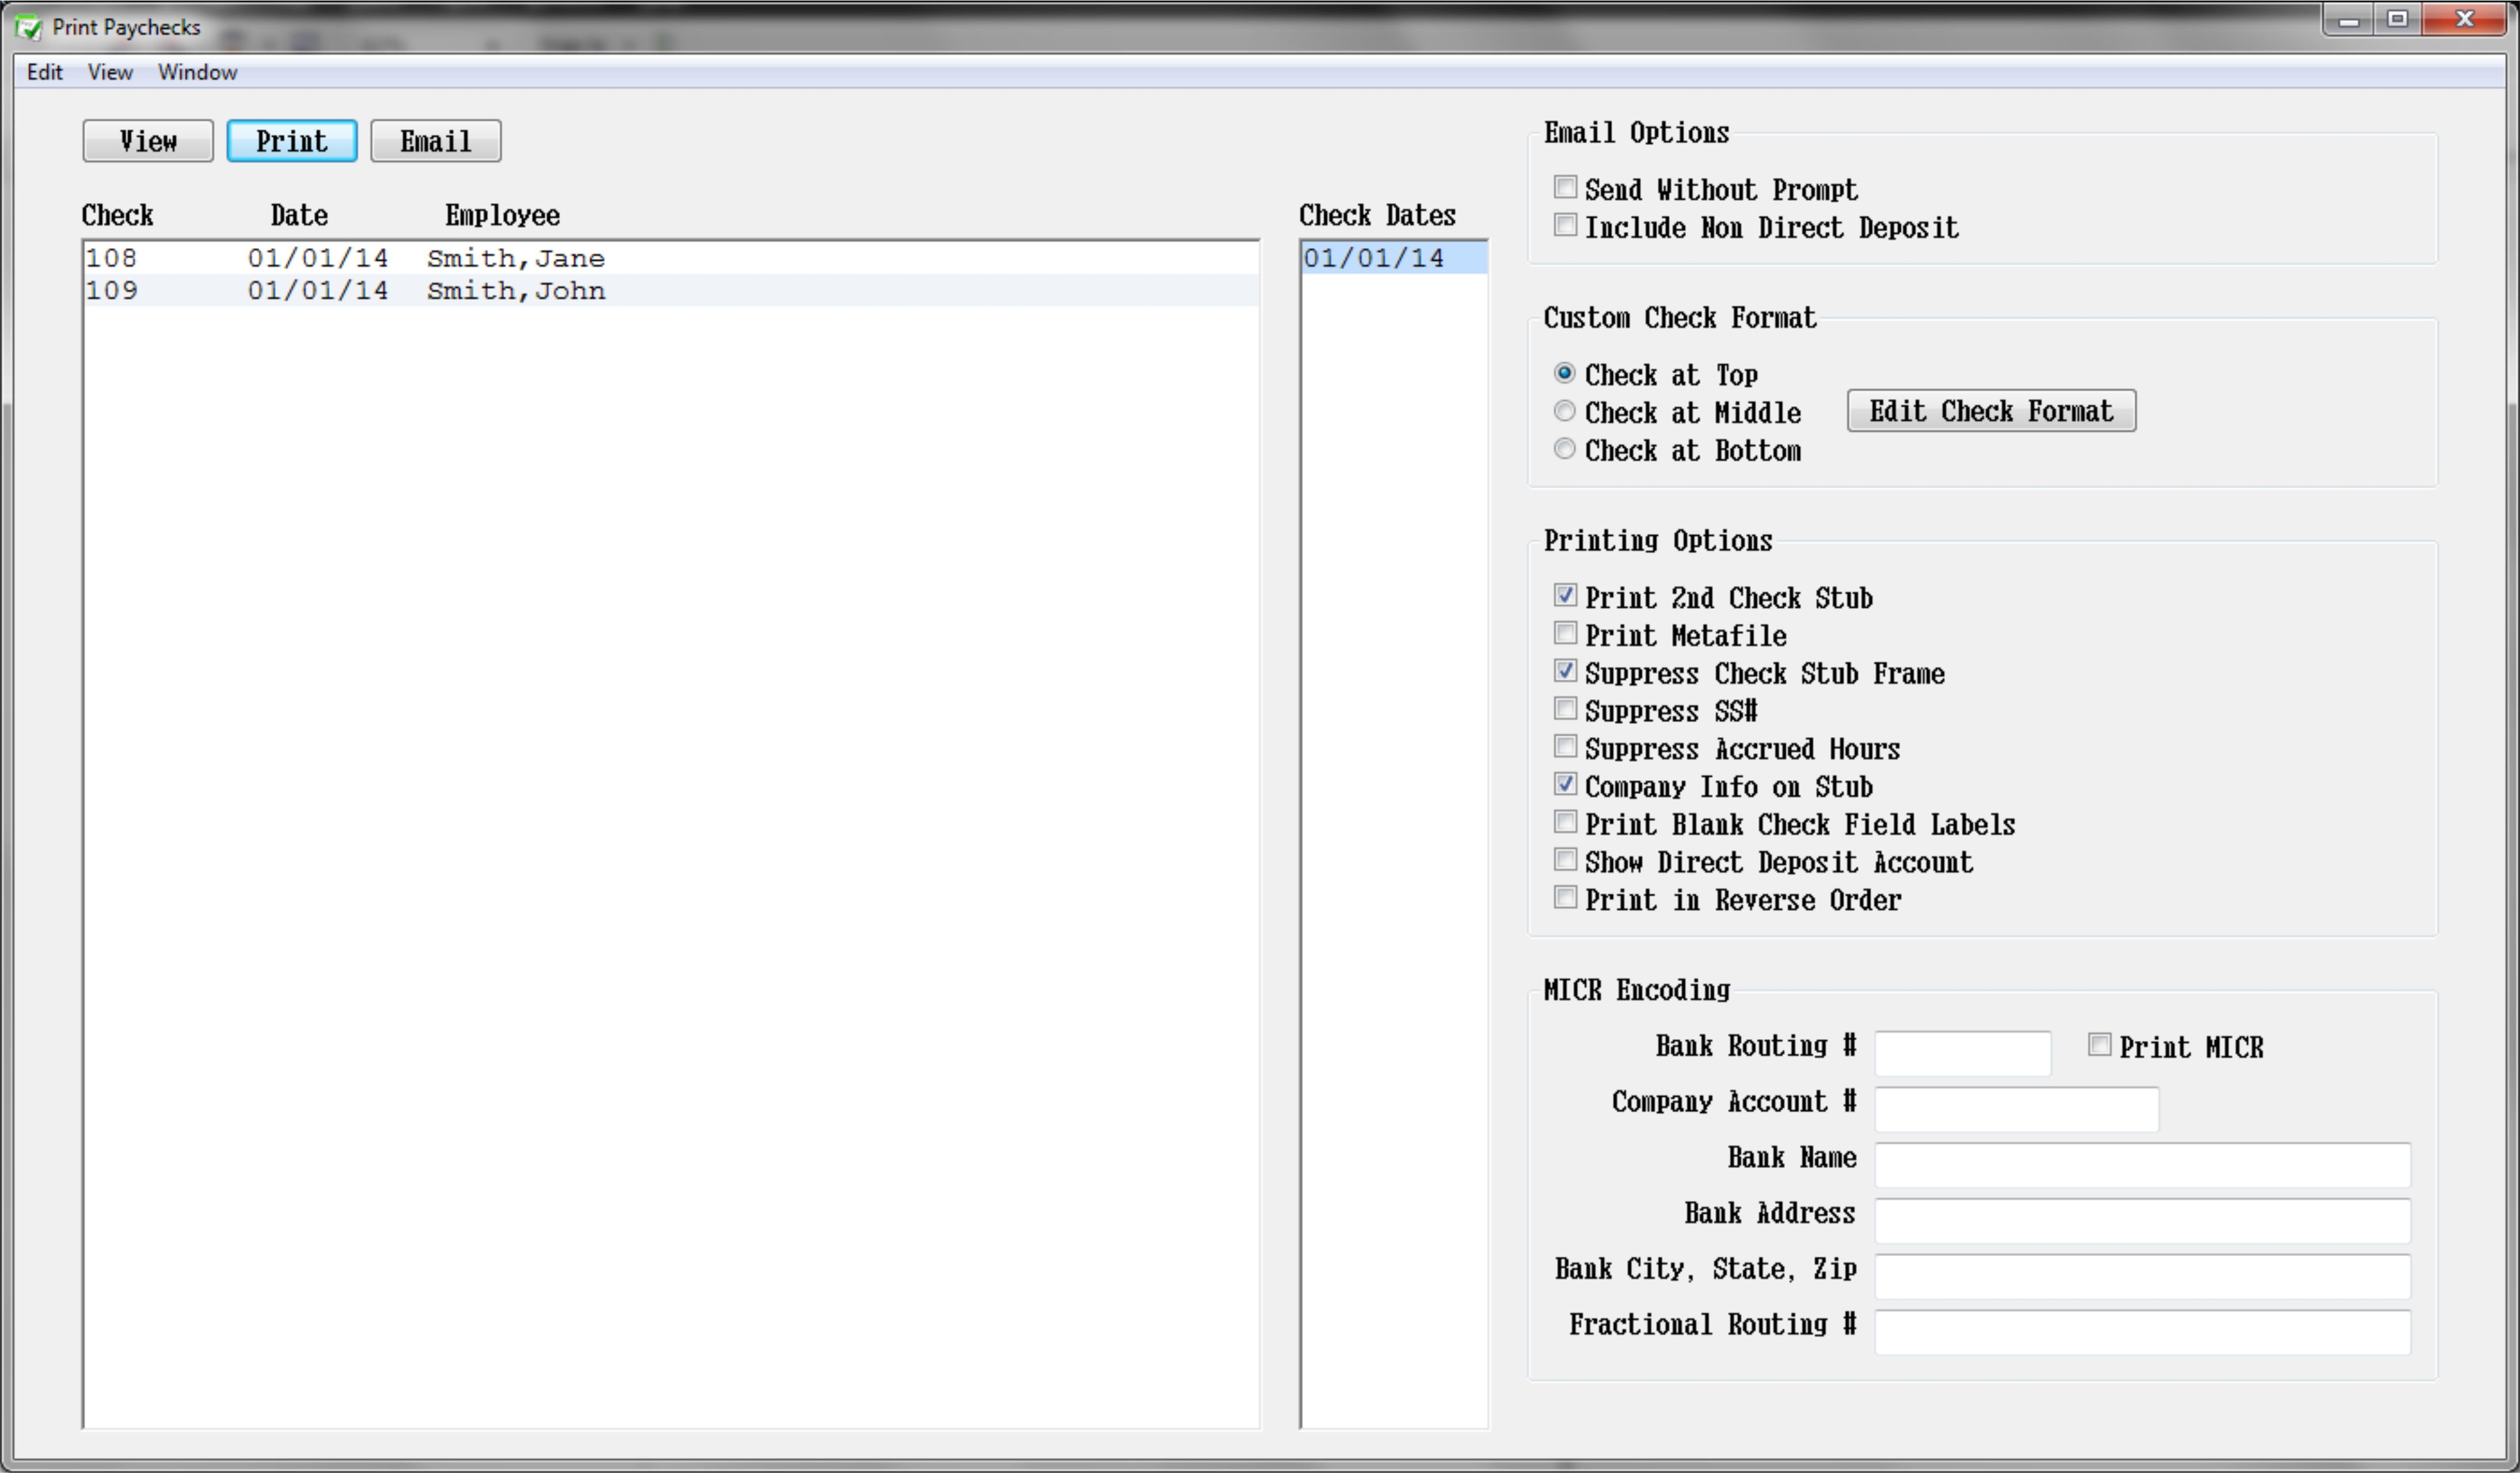Select the Check at Middle option

[1564, 412]
